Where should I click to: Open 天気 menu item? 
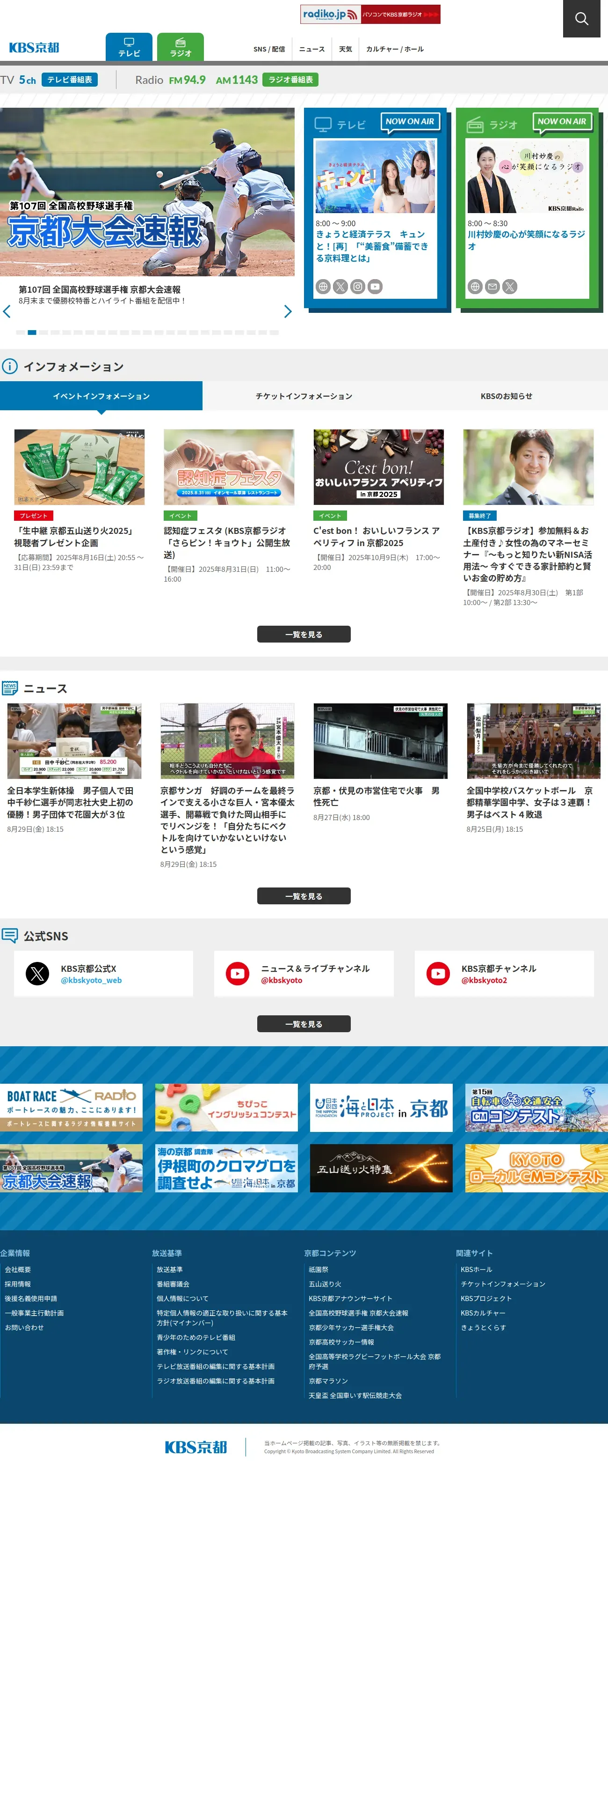346,49
